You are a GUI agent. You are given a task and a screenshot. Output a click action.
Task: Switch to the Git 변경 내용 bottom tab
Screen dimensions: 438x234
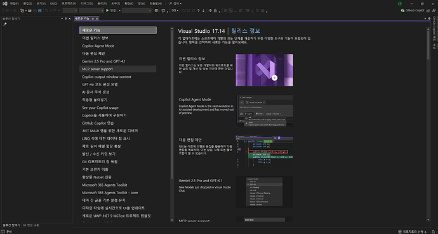click(x=30, y=225)
